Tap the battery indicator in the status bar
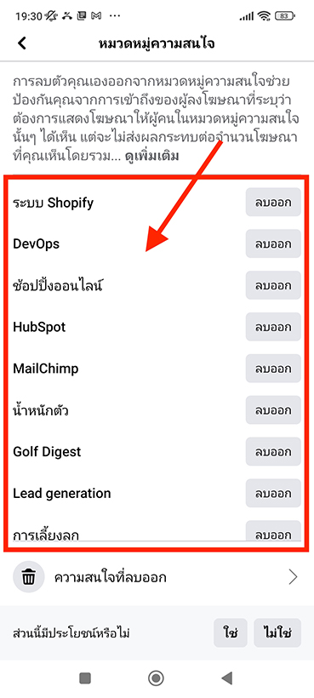314x698 pixels. [286, 16]
